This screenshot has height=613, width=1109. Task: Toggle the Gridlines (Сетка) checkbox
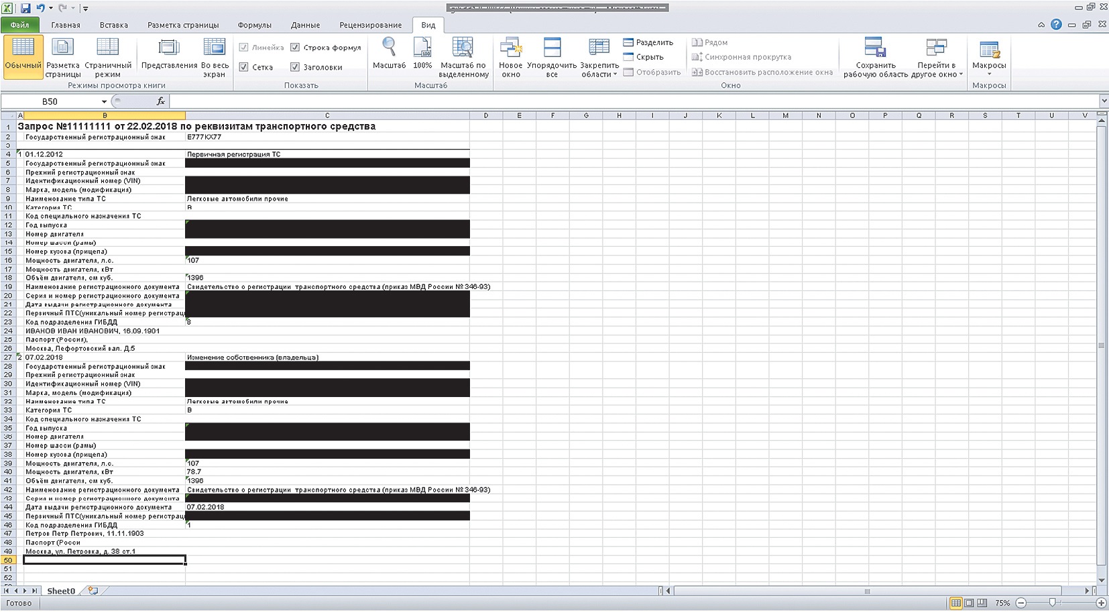[244, 67]
